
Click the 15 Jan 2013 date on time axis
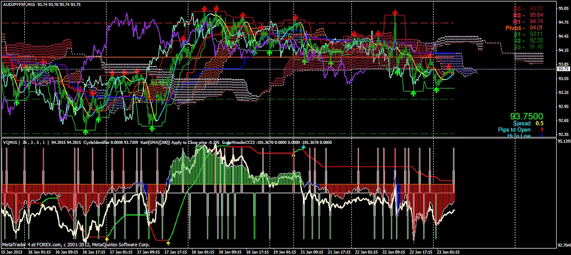[11, 252]
